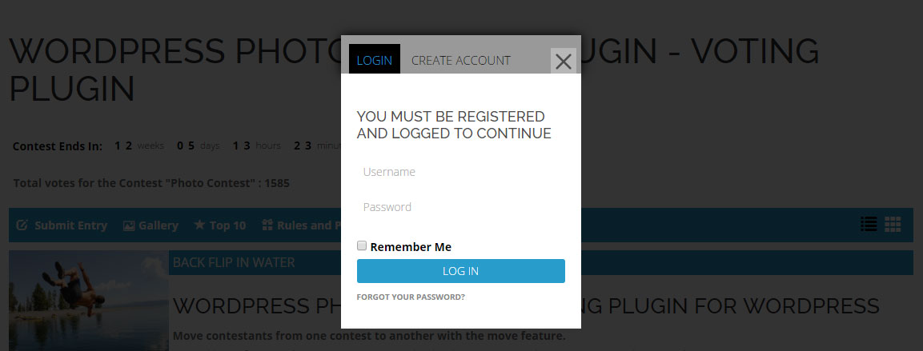Focus the Username input field

(x=460, y=172)
